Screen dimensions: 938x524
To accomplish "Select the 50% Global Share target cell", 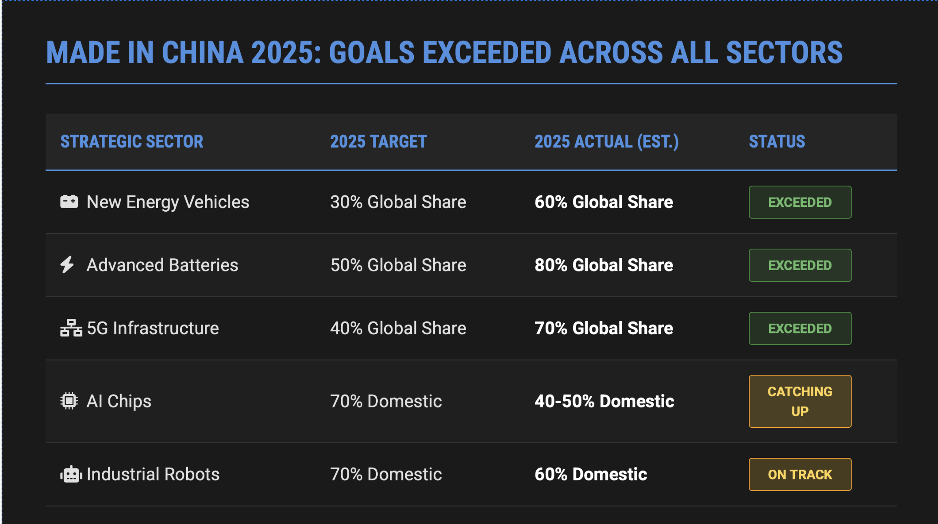I will 398,265.
